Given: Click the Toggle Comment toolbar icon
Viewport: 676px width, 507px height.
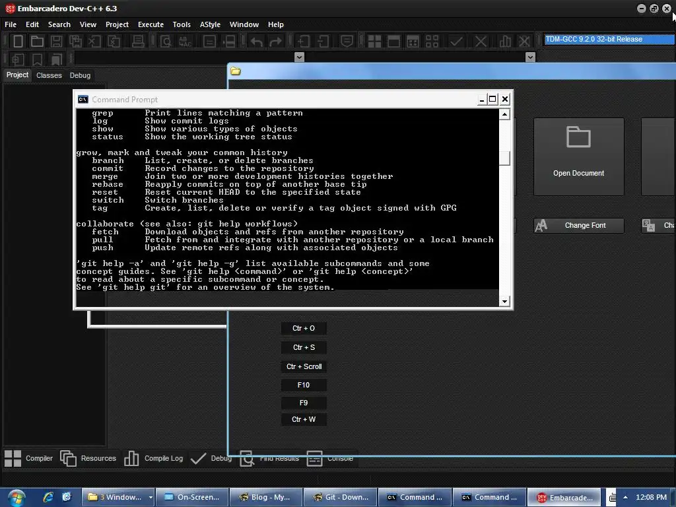Looking at the screenshot, I should (347, 42).
